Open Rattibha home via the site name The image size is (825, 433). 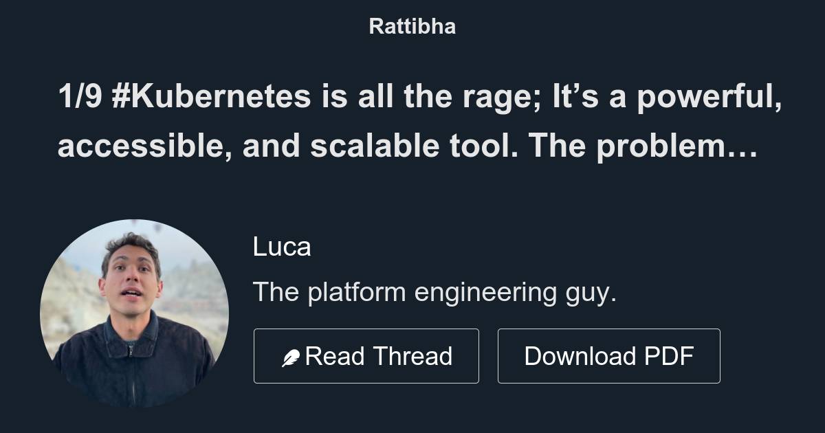[412, 26]
